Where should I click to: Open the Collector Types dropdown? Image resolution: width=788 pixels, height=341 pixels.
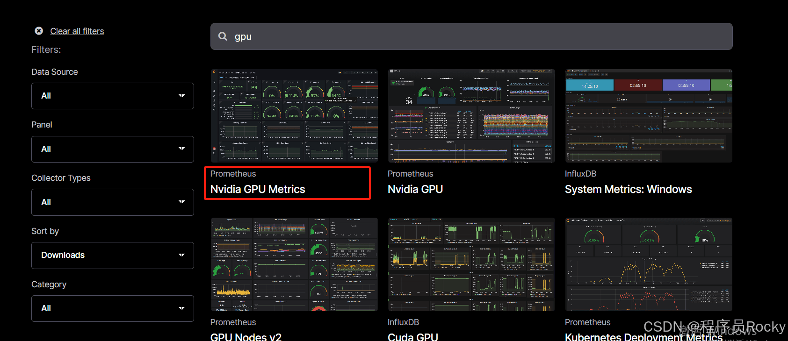coord(112,202)
